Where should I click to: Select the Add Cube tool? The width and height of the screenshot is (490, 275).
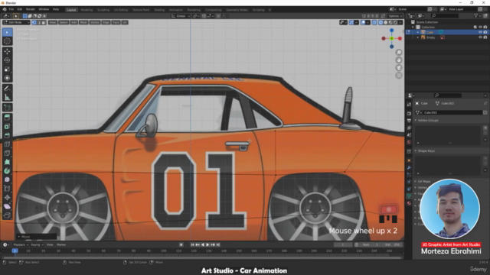pos(7,108)
